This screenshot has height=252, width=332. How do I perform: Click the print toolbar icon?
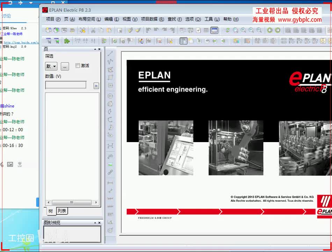pyautogui.click(x=72, y=30)
